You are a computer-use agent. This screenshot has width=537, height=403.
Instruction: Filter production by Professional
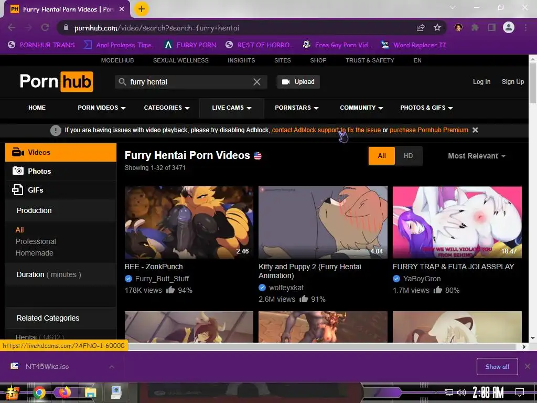pos(36,241)
